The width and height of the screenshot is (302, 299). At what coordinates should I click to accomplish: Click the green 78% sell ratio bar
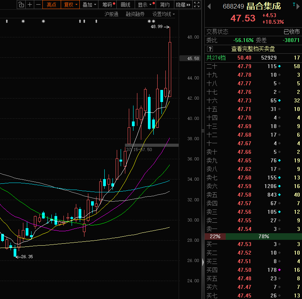click(x=264, y=236)
